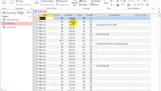Viewport: 161px width, 91px height.
Task: Click the alternate row color icon
Action: point(147,5)
